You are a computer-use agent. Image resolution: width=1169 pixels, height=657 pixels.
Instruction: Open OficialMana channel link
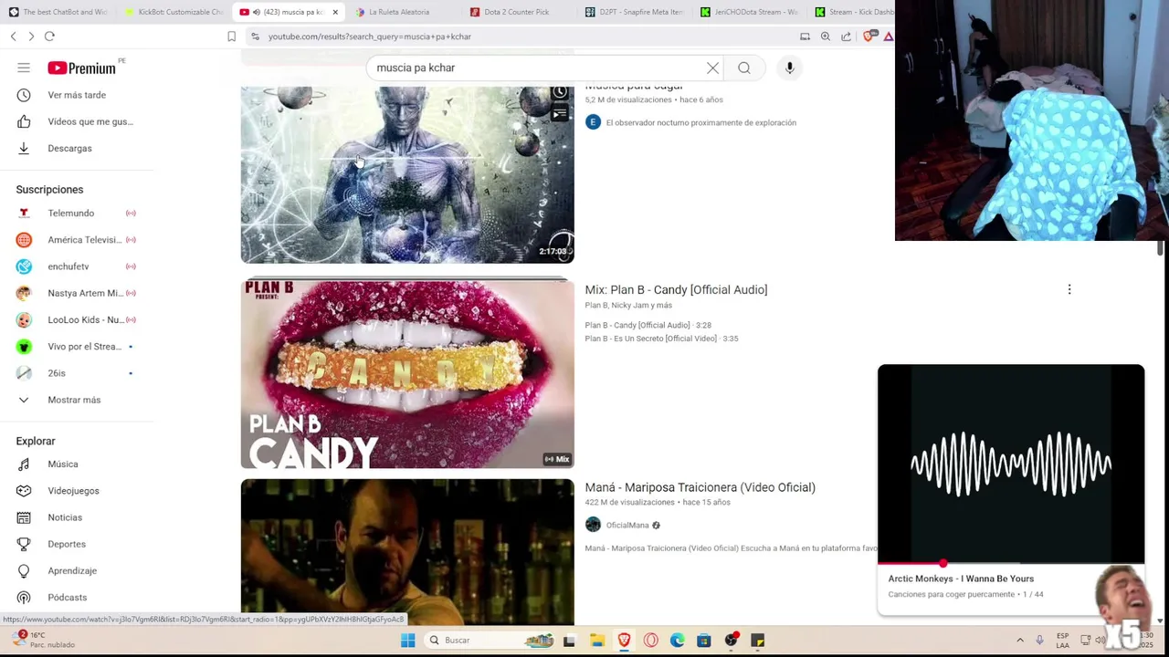pos(627,526)
